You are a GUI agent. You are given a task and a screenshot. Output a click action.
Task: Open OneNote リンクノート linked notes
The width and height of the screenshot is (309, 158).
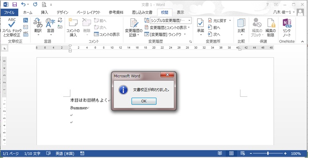click(287, 28)
